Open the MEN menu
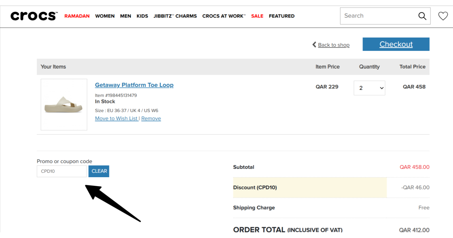Image resolution: width=453 pixels, height=238 pixels. [x=126, y=16]
